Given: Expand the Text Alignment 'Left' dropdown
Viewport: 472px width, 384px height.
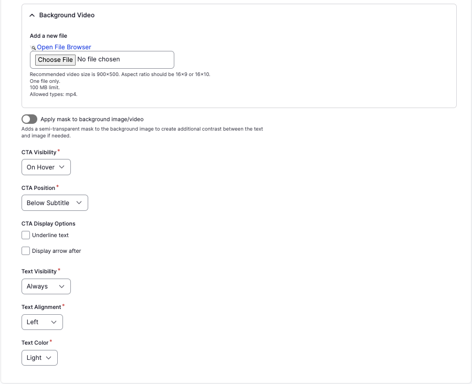Looking at the screenshot, I should (x=42, y=322).
